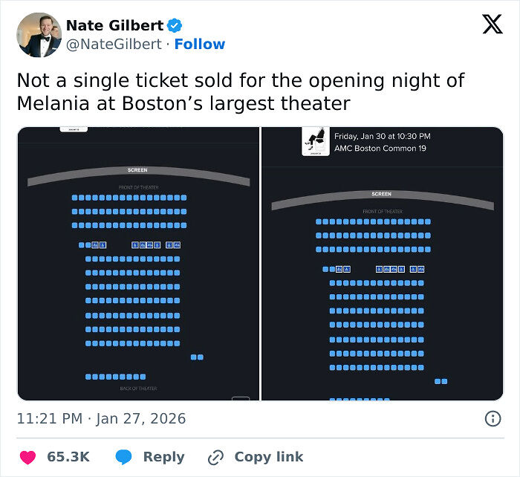The image size is (520, 477).
Task: Click the X logo icon
Action: point(492,25)
